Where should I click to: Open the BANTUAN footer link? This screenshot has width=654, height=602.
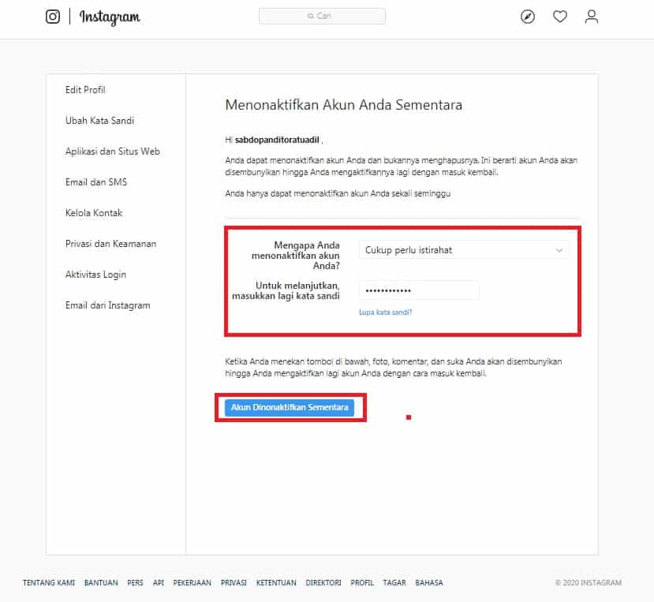[101, 582]
